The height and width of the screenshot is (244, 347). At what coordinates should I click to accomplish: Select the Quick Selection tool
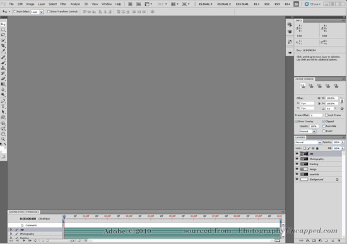tap(3, 40)
